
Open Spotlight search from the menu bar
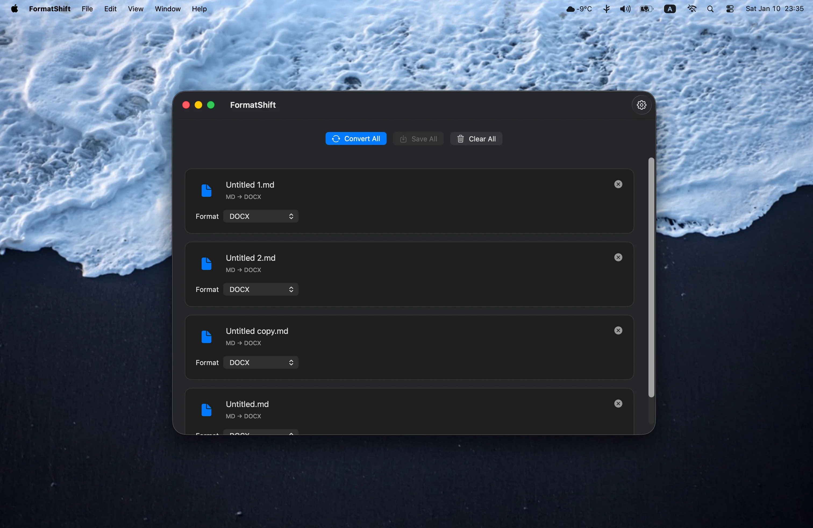[711, 9]
